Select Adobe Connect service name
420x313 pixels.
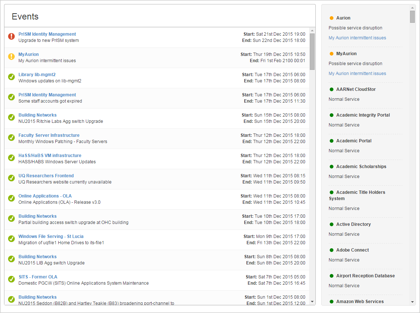(353, 250)
